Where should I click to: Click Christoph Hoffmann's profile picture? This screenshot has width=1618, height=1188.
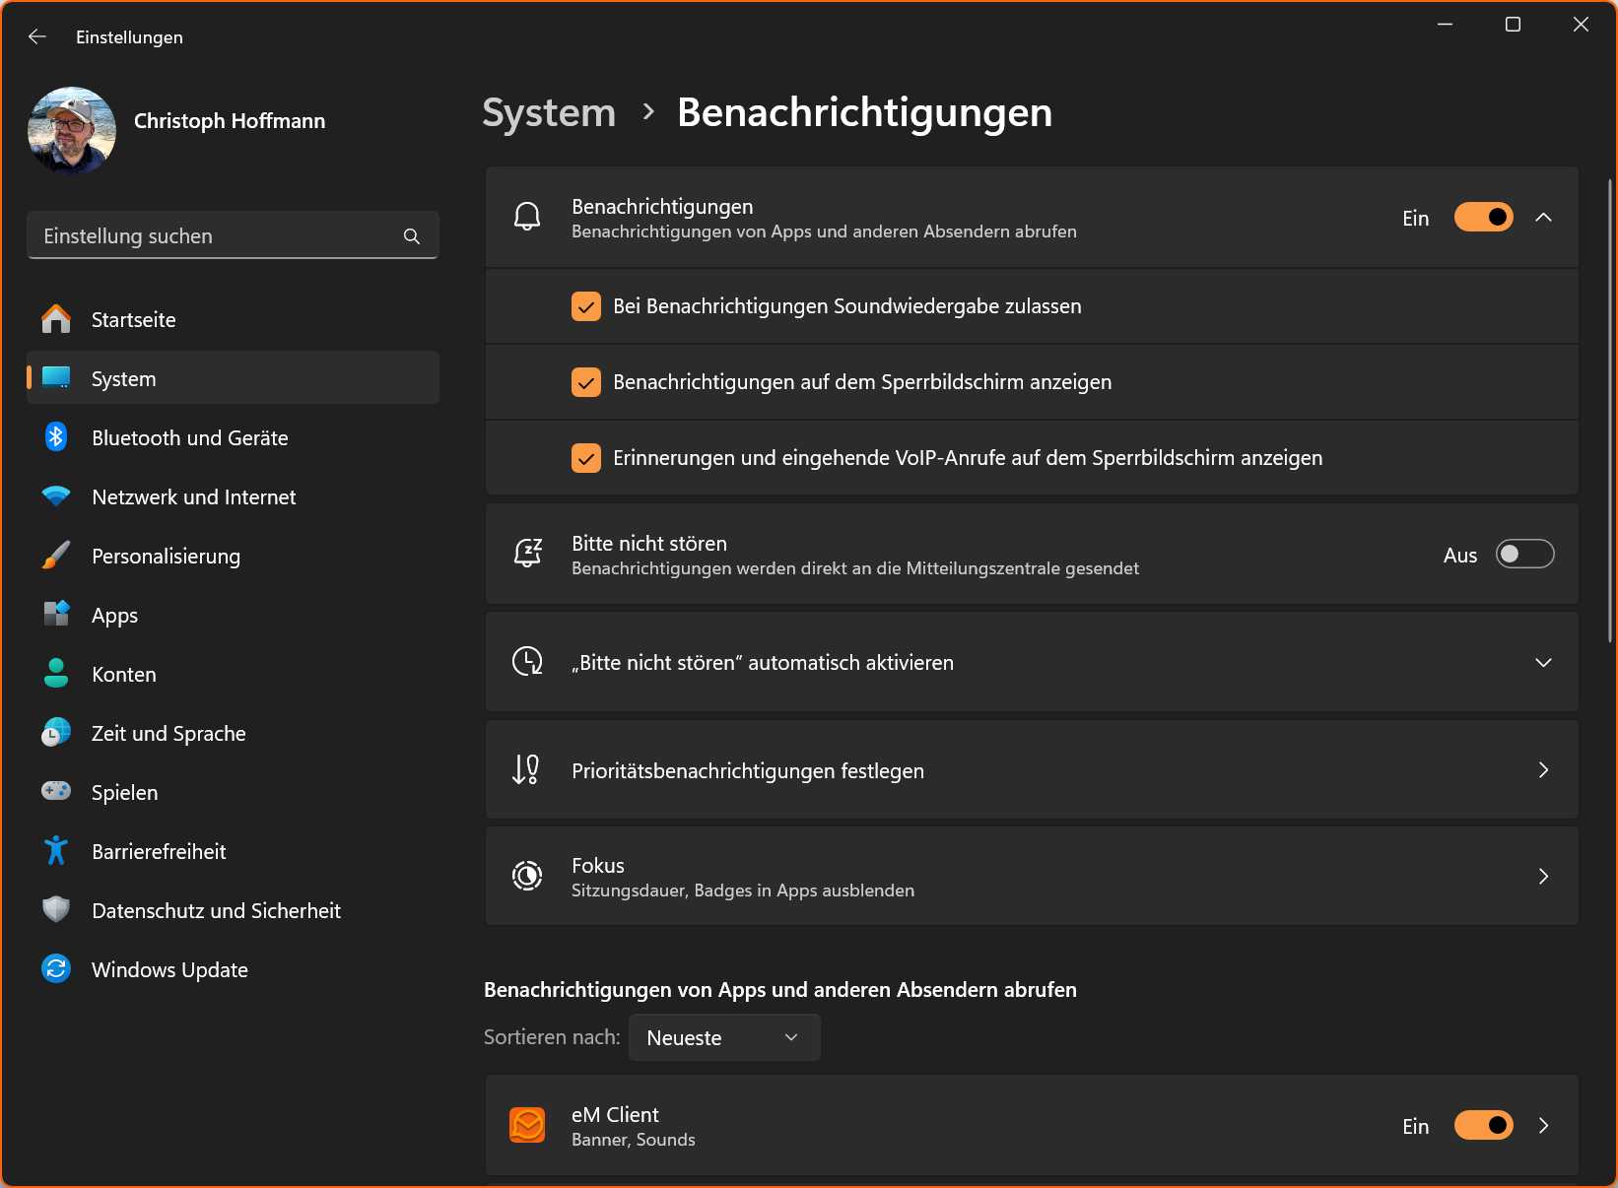click(71, 129)
